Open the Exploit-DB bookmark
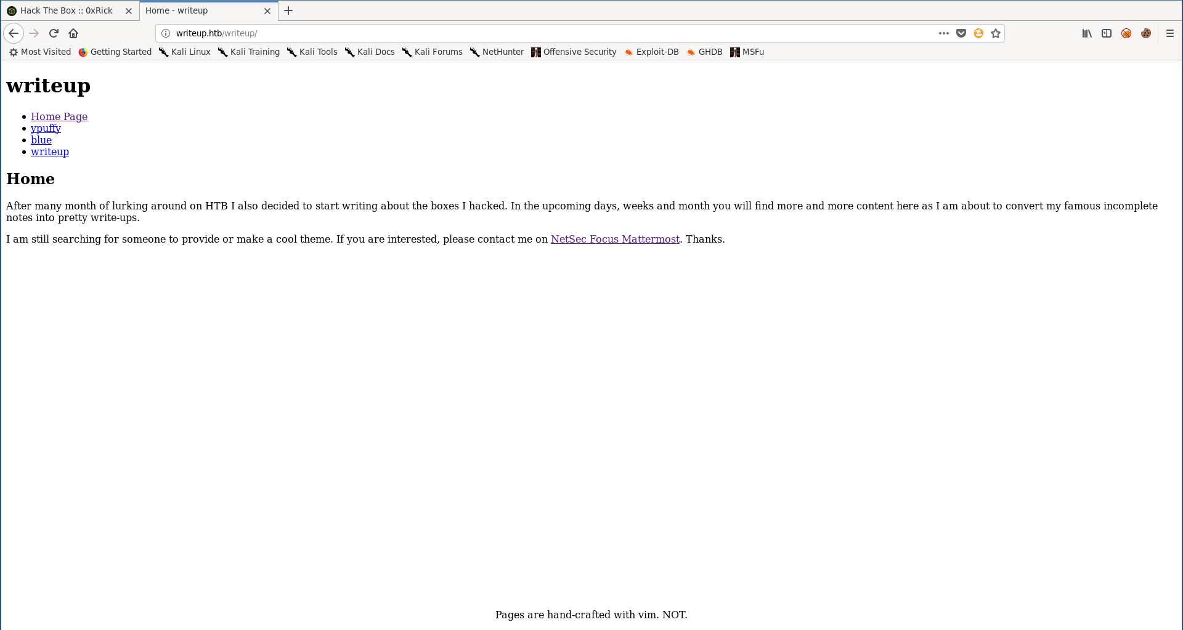Viewport: 1183px width, 630px height. [x=651, y=52]
